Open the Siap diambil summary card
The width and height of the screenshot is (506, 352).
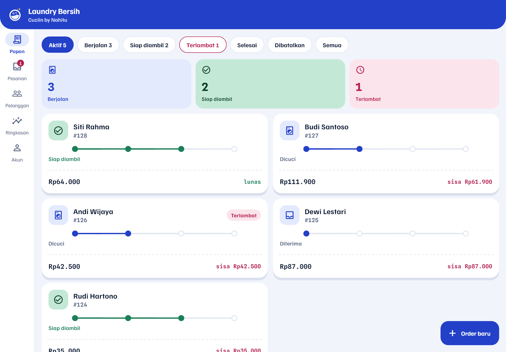tap(270, 84)
